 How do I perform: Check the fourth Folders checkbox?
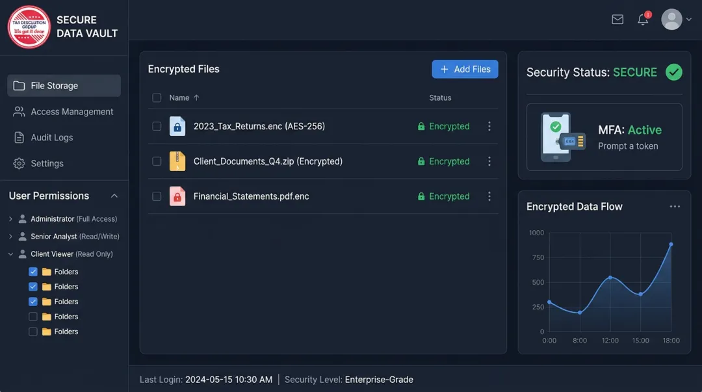(33, 317)
